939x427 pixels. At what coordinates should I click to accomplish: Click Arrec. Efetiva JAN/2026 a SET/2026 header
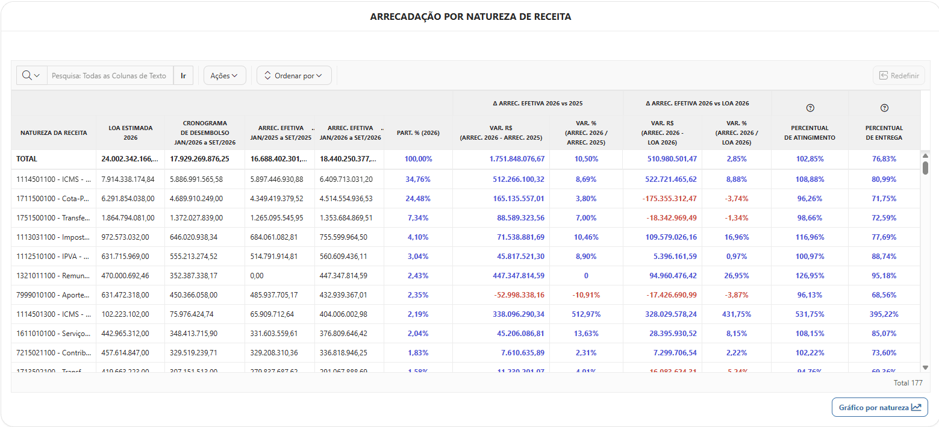[x=349, y=132]
